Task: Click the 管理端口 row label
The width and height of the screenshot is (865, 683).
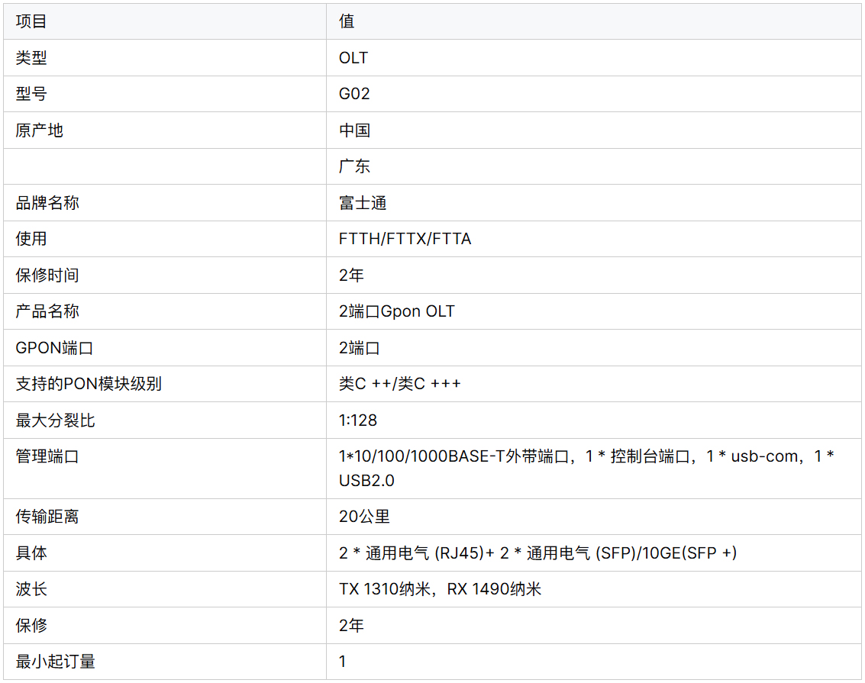Action: (x=47, y=456)
